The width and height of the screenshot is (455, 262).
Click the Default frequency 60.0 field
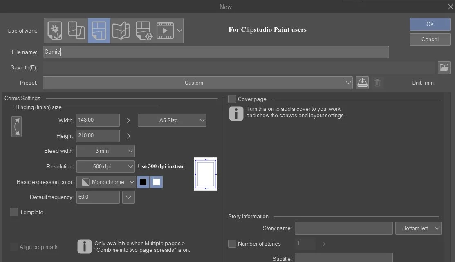point(98,197)
